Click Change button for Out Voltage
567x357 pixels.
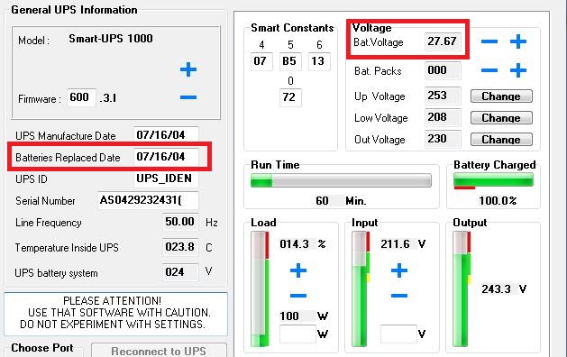click(x=501, y=140)
